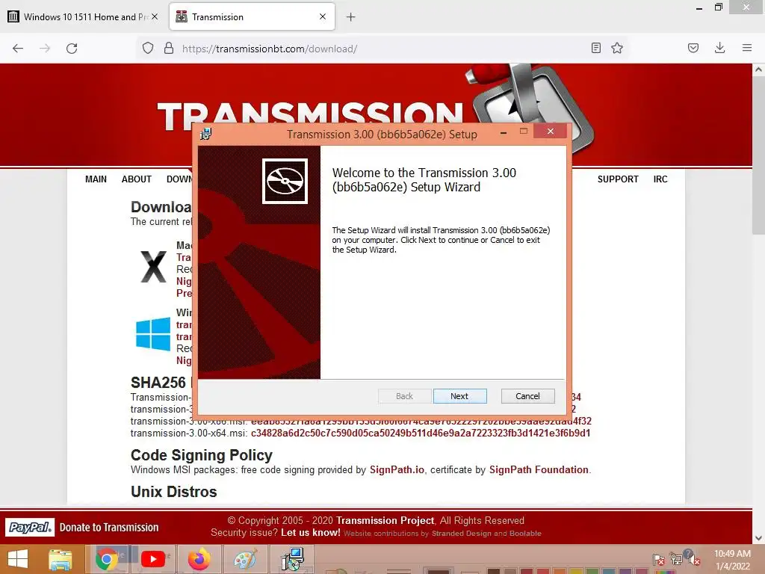Open the SignPath Foundation link
This screenshot has height=574, width=765.
(x=539, y=469)
